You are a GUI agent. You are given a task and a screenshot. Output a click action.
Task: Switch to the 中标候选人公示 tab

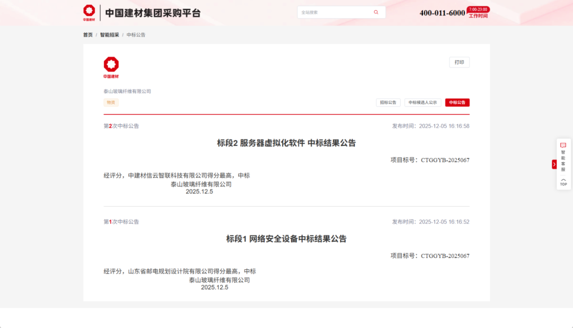[422, 102]
